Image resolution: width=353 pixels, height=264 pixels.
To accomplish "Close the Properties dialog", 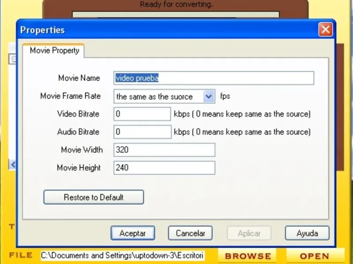I will (326, 29).
